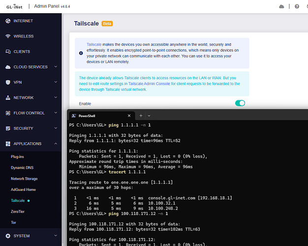
Task: Click 'Pinging 100.118.171.12 with 32 bytes' line
Action: tap(124, 224)
